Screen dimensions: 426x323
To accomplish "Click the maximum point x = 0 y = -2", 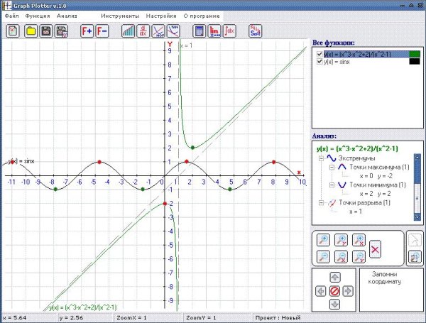I will 376,176.
